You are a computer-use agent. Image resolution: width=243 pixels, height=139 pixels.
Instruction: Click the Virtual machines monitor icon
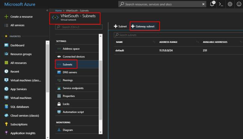6,98
